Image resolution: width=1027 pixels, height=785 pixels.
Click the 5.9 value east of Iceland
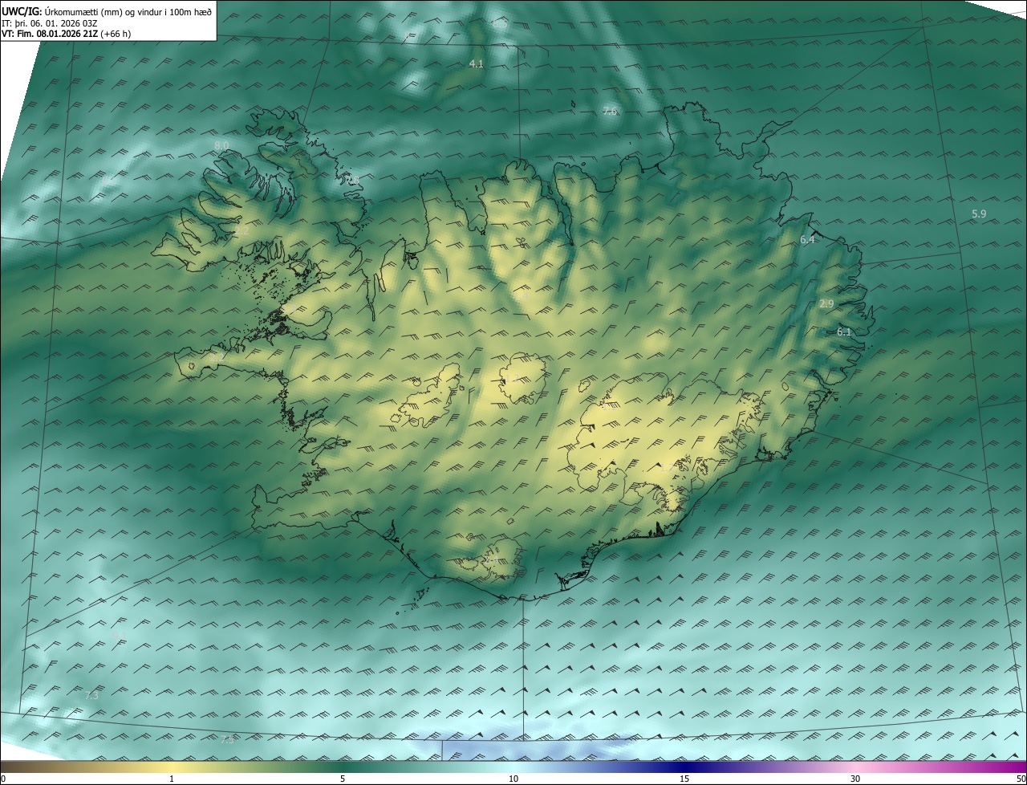coord(979,214)
